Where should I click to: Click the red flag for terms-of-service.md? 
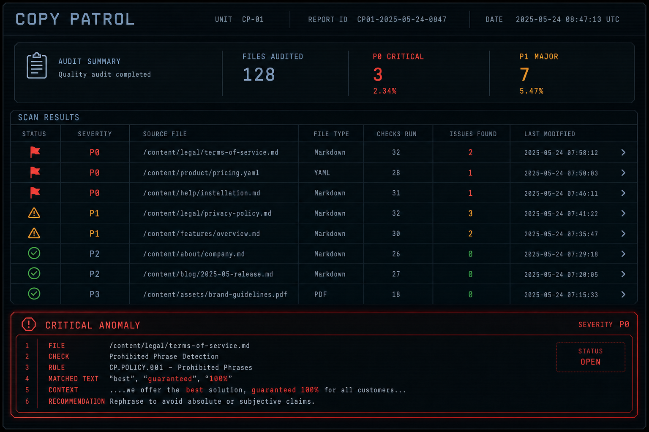35,152
